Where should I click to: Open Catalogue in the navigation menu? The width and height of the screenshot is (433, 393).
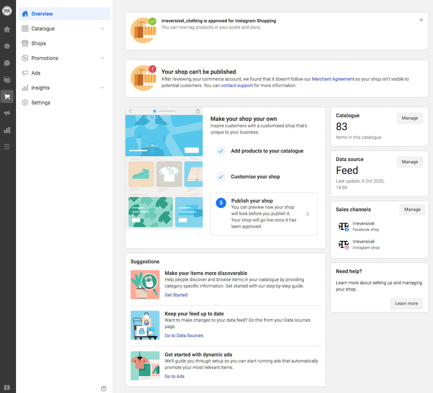(x=64, y=29)
